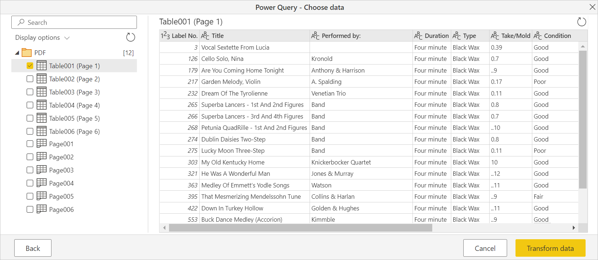This screenshot has width=598, height=260.
Task: Click the 'Dublin Daisies Two-Step' cell
Action: tap(254, 139)
